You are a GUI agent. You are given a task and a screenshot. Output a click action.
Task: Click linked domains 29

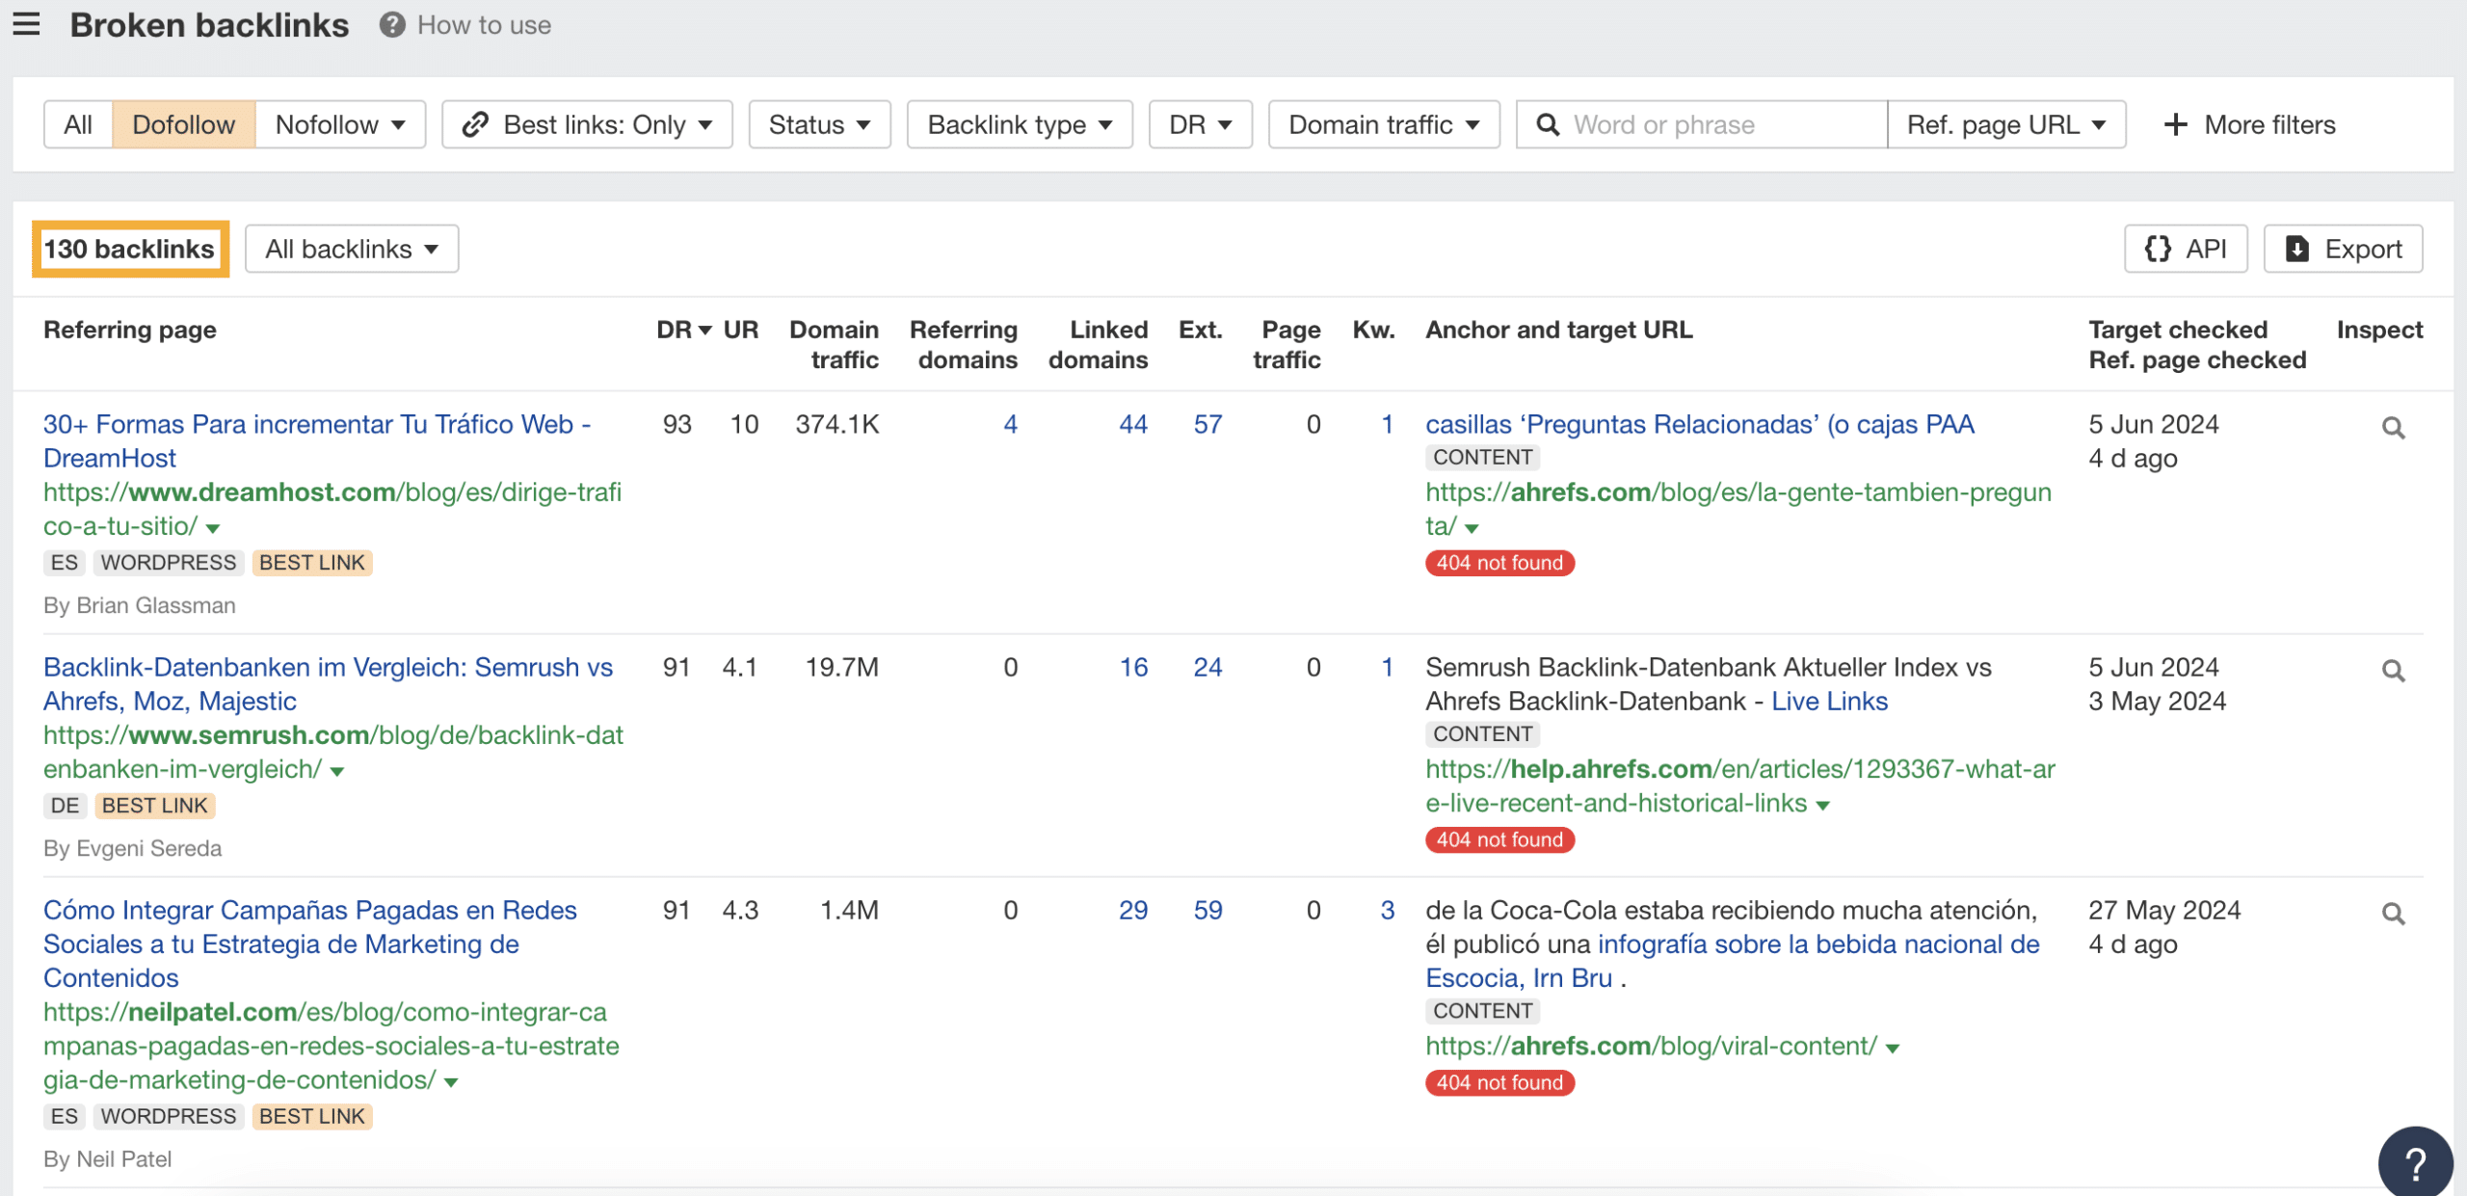1133,910
